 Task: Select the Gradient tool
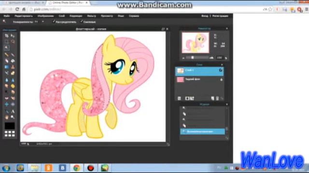(6, 67)
